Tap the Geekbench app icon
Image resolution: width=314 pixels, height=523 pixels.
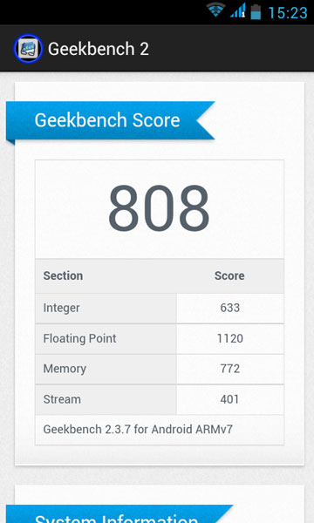click(28, 49)
